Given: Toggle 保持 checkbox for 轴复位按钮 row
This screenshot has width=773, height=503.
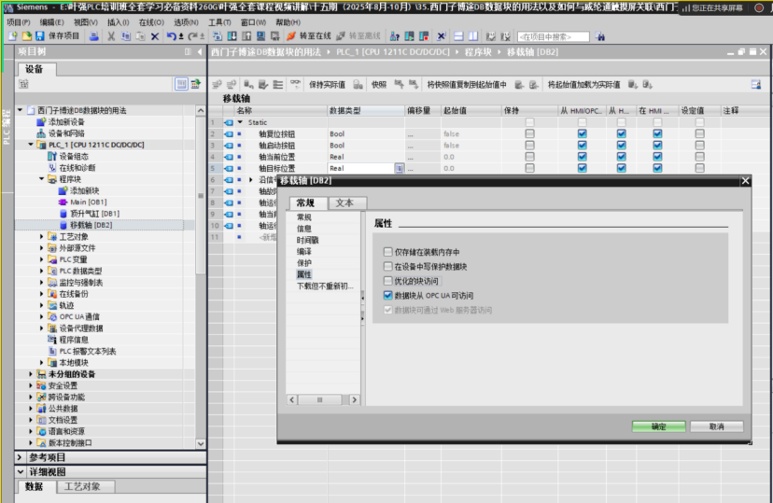Looking at the screenshot, I should coord(529,133).
